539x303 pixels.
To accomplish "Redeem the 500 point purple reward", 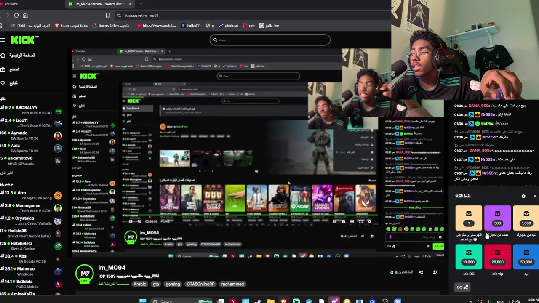I will point(497,218).
